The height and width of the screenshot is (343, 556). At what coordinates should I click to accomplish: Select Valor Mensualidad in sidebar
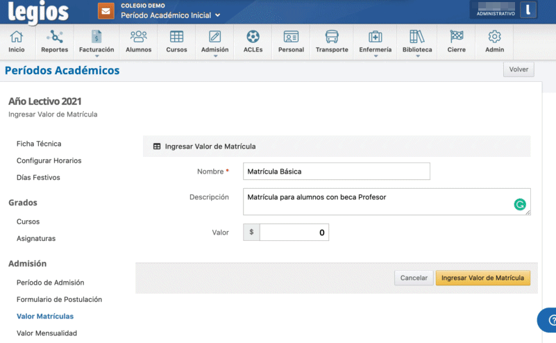tap(47, 333)
